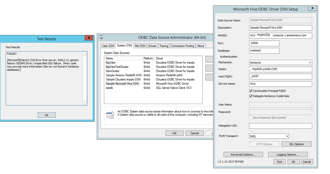
Task: Click the FAILED! error message text
Action: coord(12,54)
